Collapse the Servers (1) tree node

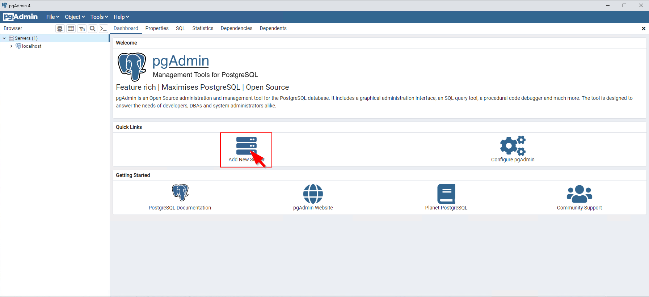coord(4,38)
